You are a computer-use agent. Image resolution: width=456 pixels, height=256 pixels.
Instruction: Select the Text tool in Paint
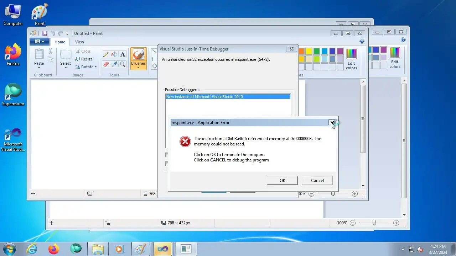pos(123,54)
